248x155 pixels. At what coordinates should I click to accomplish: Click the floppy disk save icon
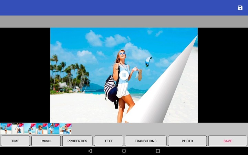(240, 8)
